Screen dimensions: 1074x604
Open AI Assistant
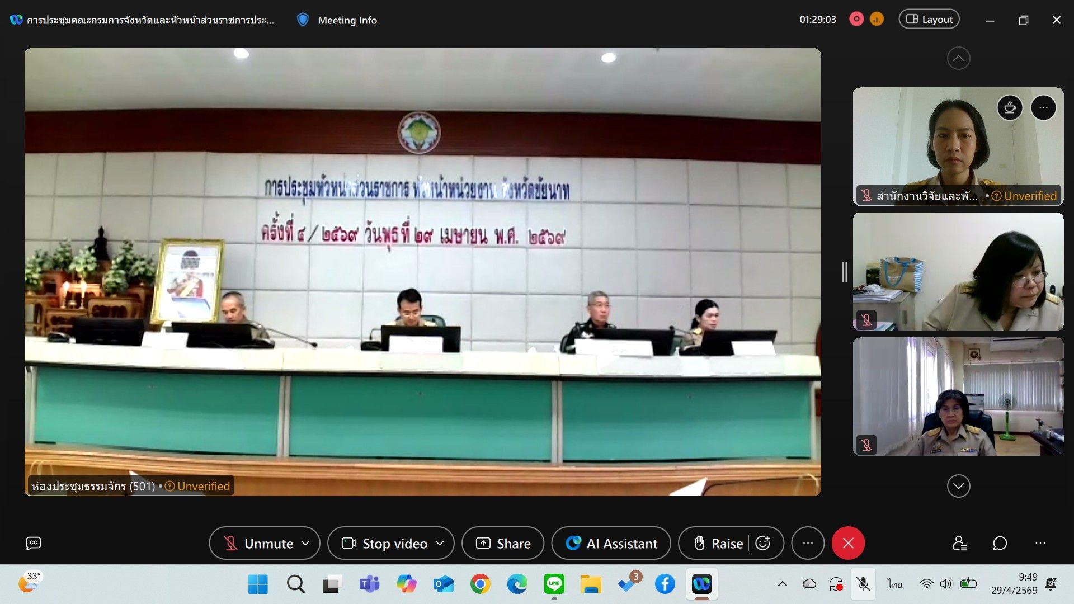click(611, 543)
